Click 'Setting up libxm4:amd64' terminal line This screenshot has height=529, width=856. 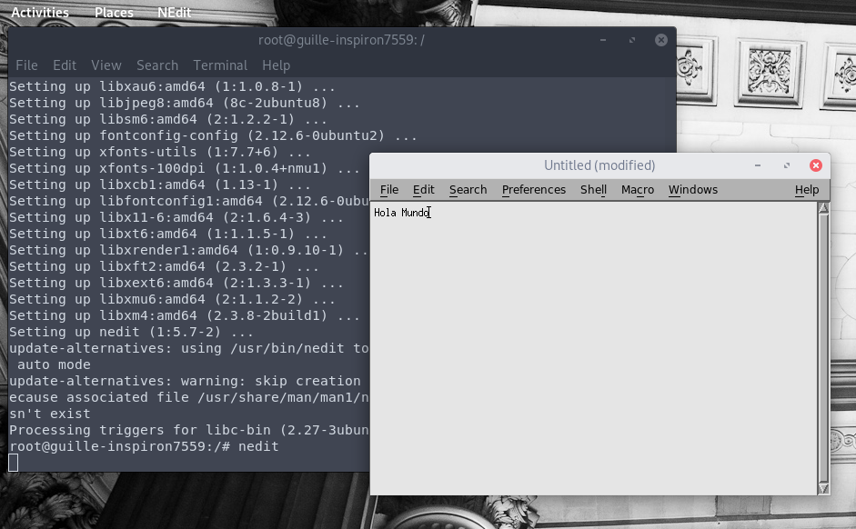(184, 315)
